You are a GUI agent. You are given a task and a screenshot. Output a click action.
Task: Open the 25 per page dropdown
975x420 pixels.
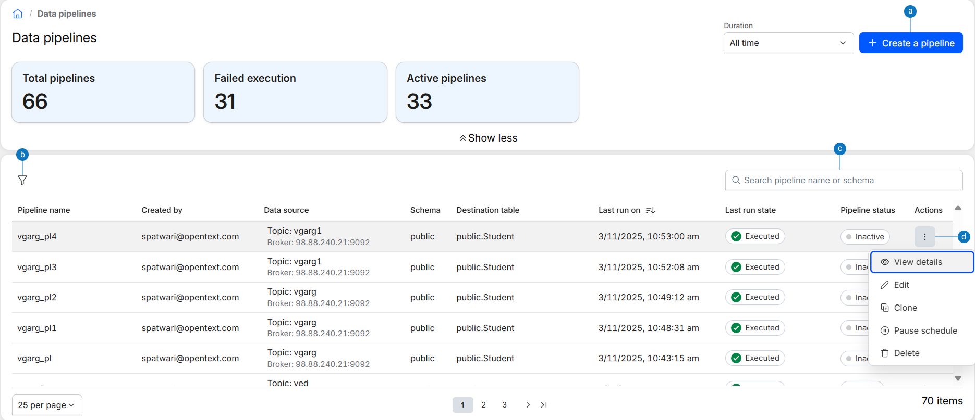[x=47, y=405]
